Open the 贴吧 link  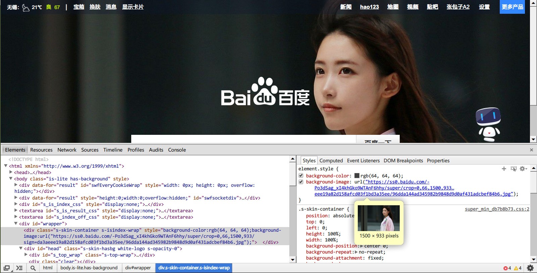432,7
